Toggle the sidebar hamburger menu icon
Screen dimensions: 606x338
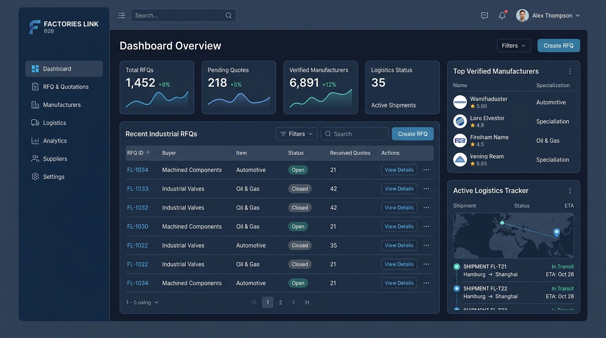[x=122, y=15]
